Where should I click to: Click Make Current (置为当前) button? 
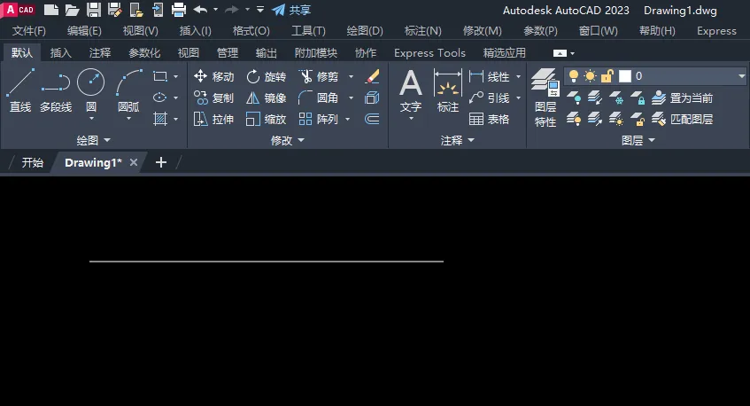pyautogui.click(x=682, y=98)
